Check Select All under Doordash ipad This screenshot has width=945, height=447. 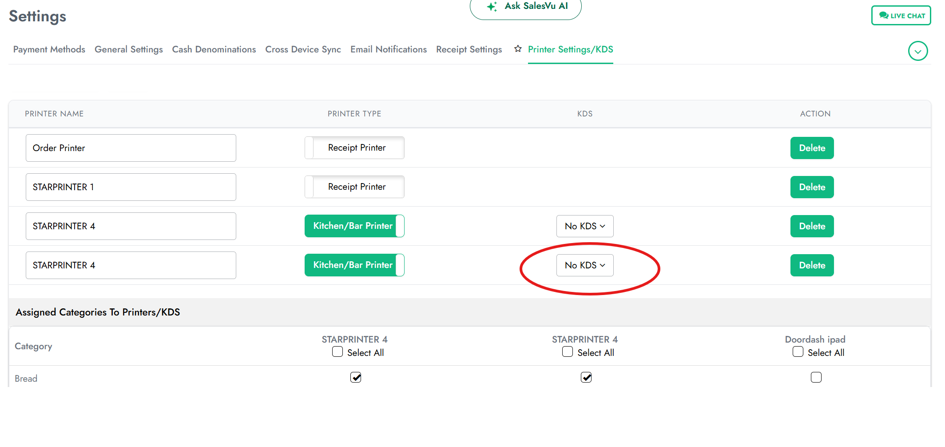point(798,352)
